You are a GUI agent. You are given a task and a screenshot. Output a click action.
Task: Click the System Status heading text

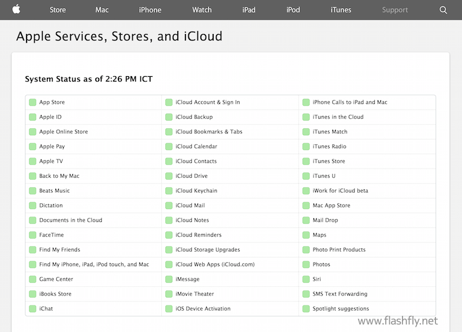point(88,79)
